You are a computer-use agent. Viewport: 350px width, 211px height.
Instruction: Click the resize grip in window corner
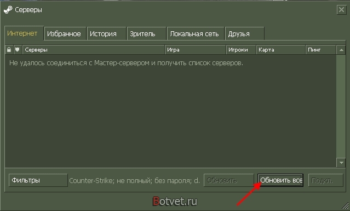pyautogui.click(x=346, y=207)
